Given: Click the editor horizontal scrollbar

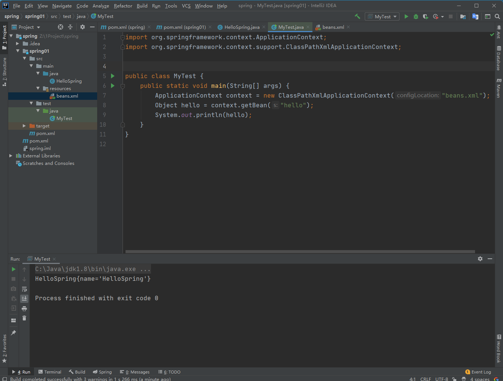Looking at the screenshot, I should click(300, 252).
